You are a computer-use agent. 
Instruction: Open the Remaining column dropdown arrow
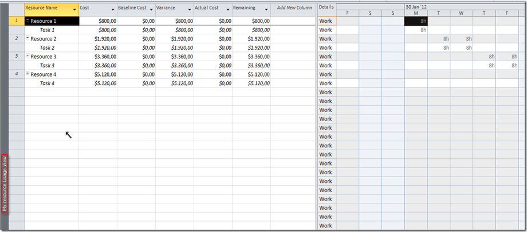(x=266, y=10)
